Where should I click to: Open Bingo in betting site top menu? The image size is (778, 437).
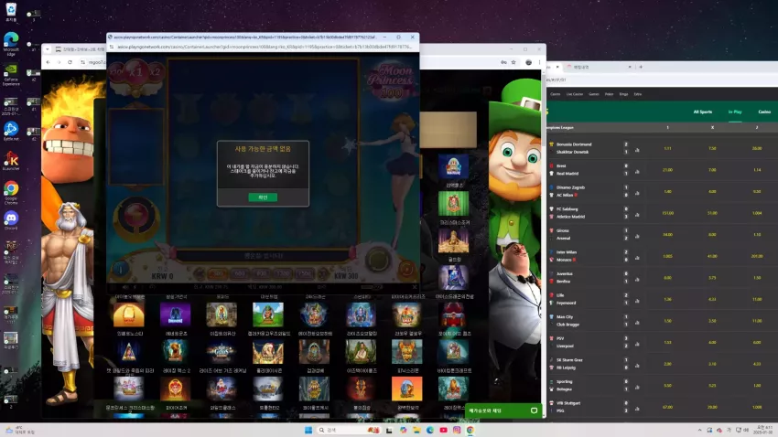623,94
